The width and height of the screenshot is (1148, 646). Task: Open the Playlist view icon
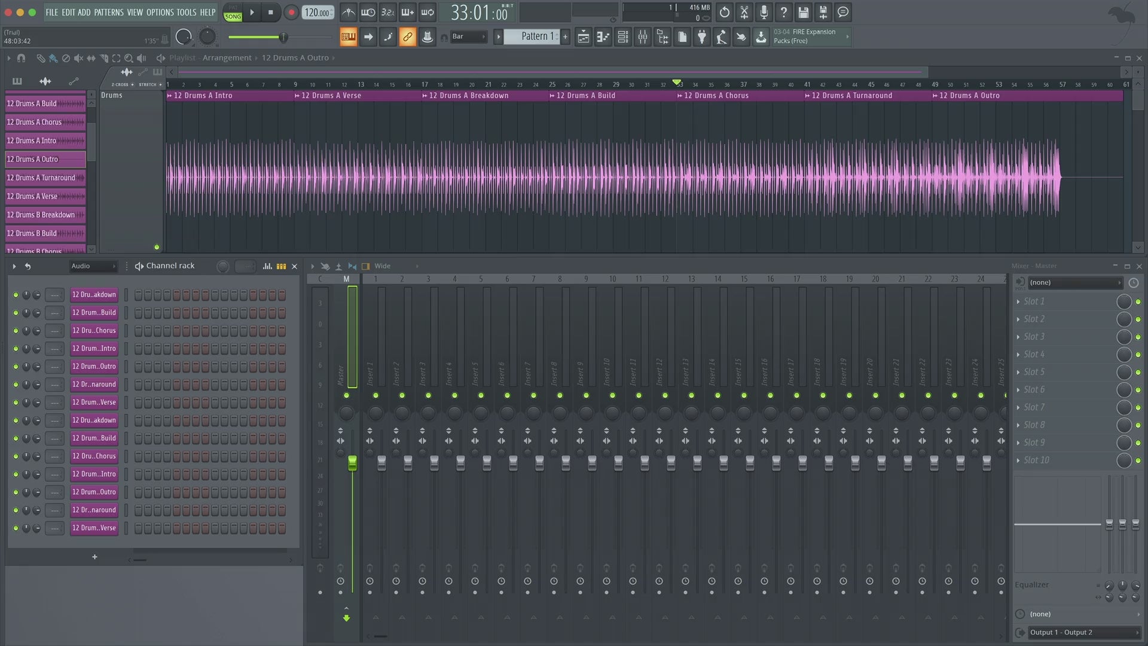[584, 37]
